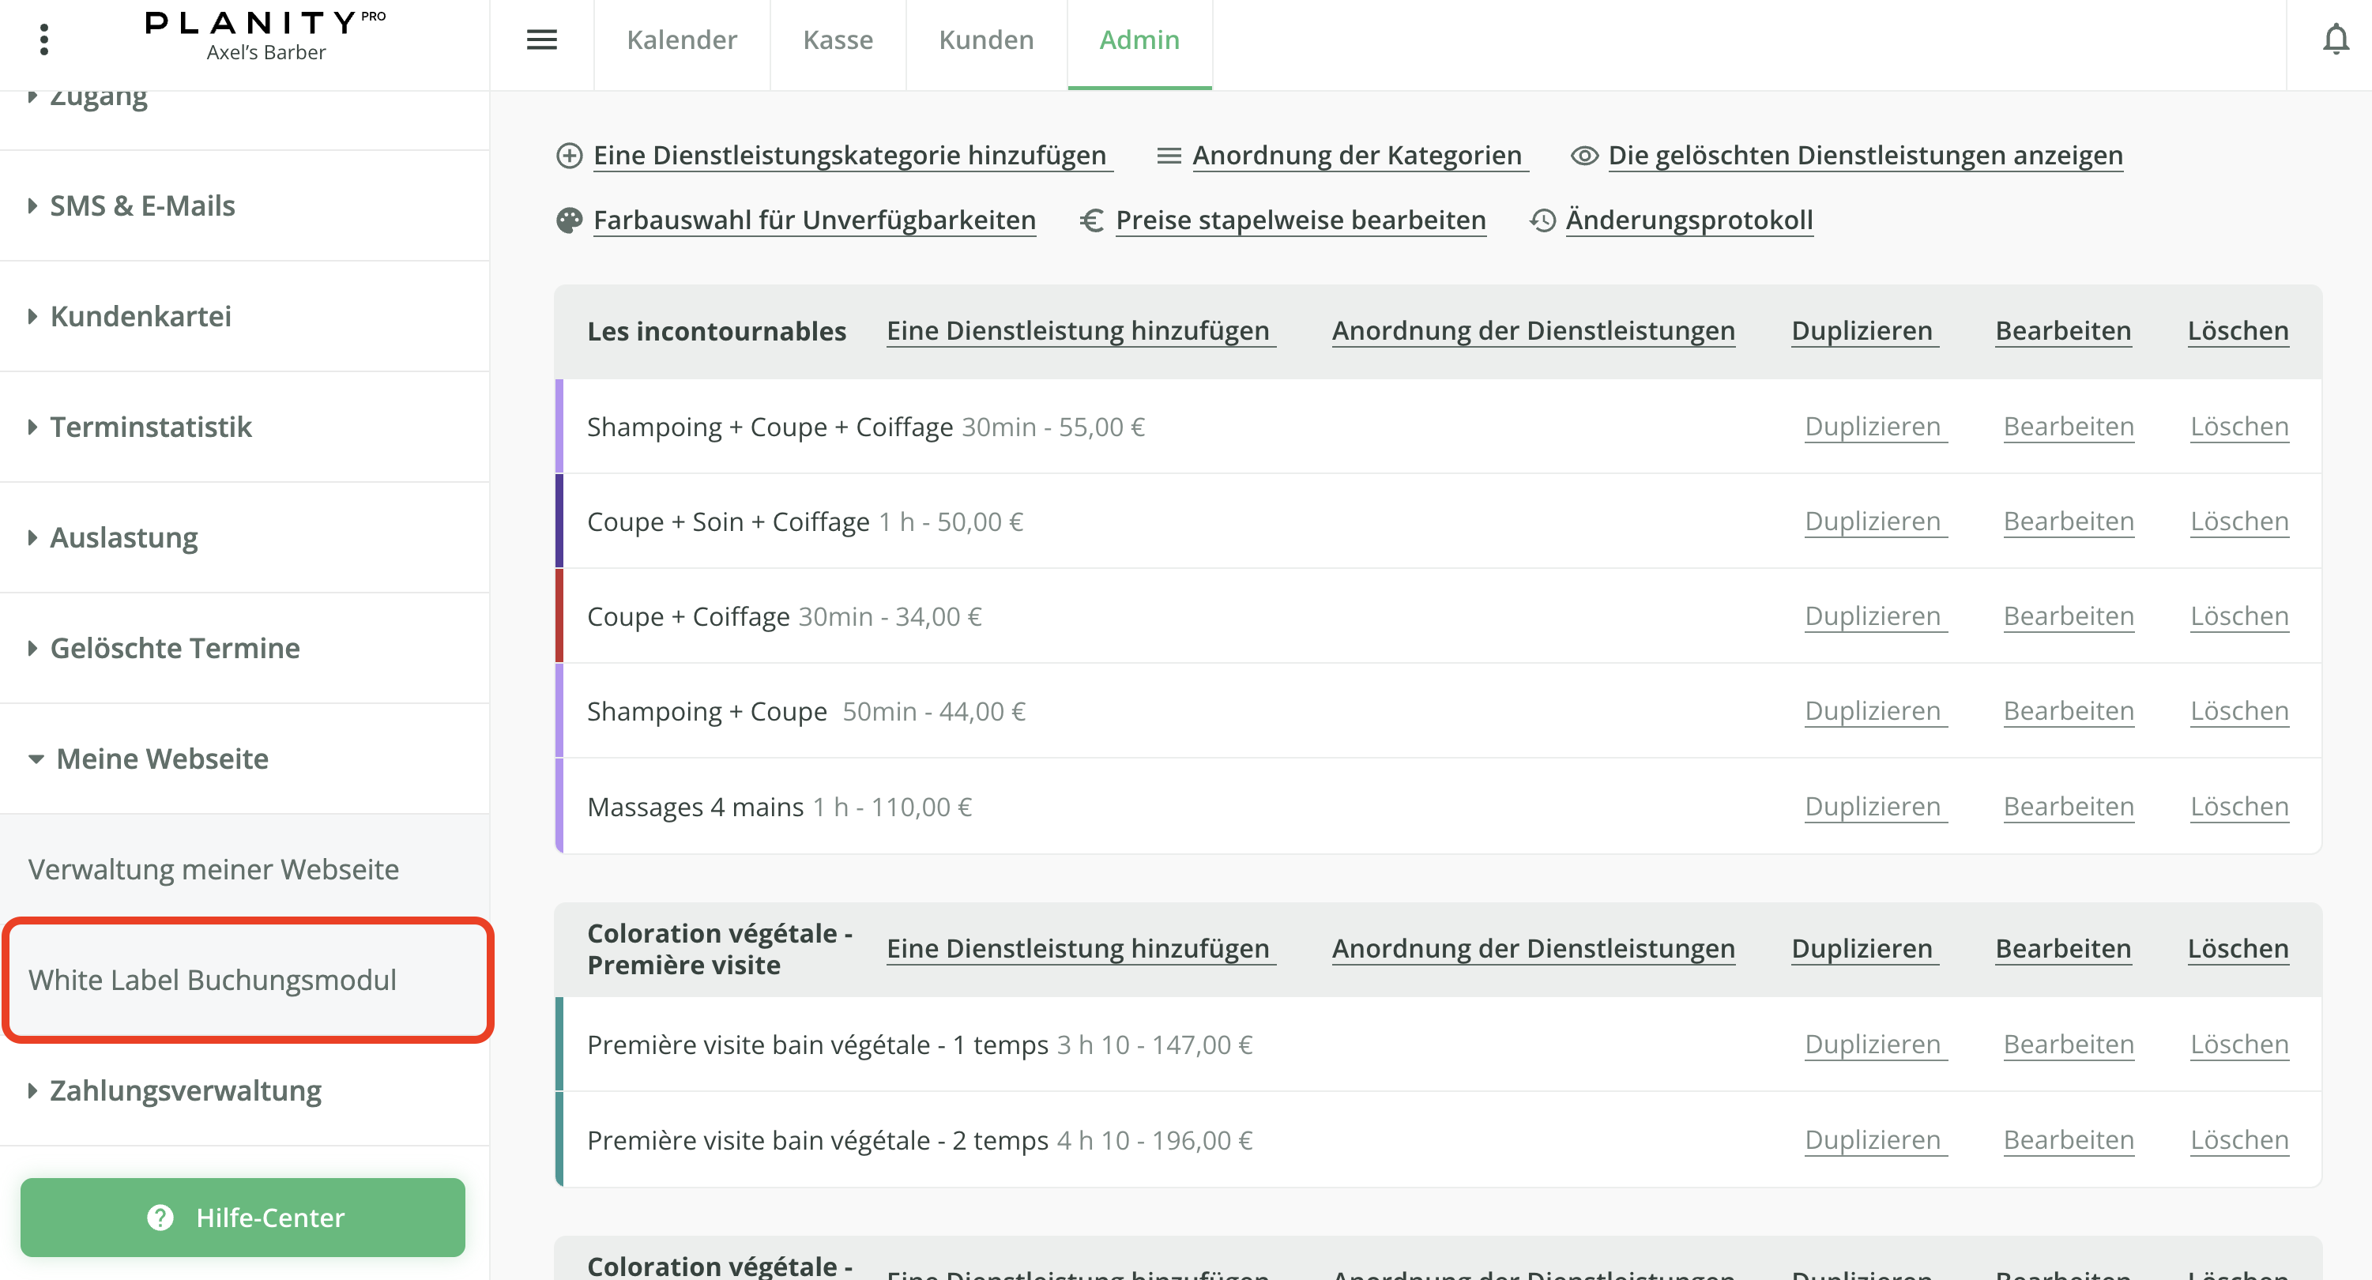Expand the Terminstatistik section
The image size is (2372, 1280).
(150, 427)
